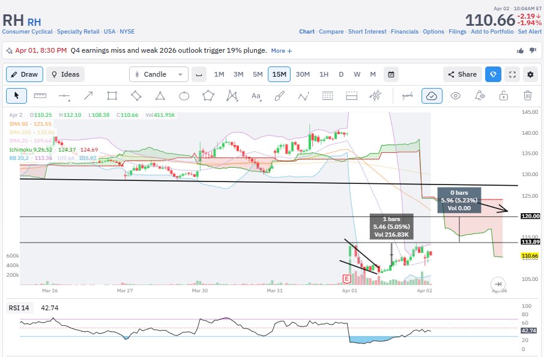Open the Candle chart type dropdown

pos(159,74)
